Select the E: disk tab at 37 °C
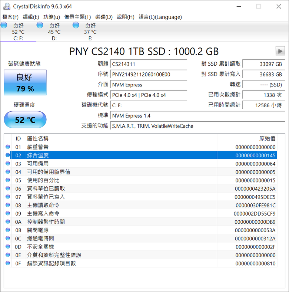Image resolution: width=289 pixels, height=292 pixels. (x=90, y=32)
